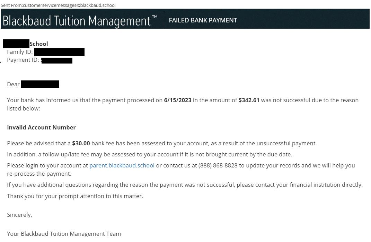
Task: Click the redacted recipient name after Dear
Action: 40,84
